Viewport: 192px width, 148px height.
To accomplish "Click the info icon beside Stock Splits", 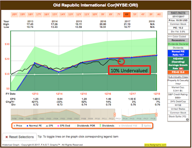I will [187, 120].
